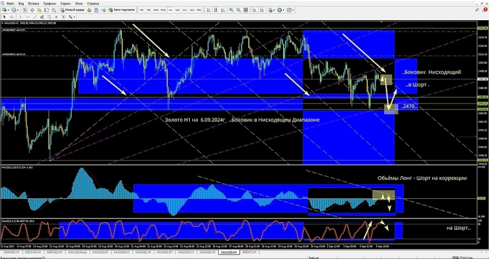This screenshot has width=489, height=259.
Task: Switch to the EURUSD,H1 chart tab
Action: click(11, 252)
